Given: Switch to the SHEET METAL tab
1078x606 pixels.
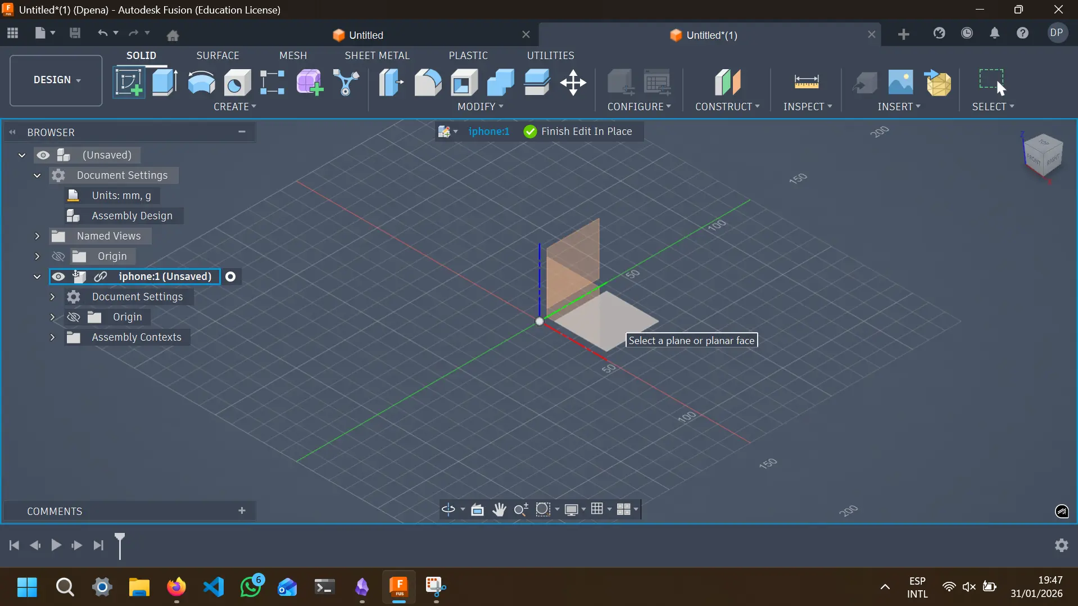Looking at the screenshot, I should (x=377, y=55).
